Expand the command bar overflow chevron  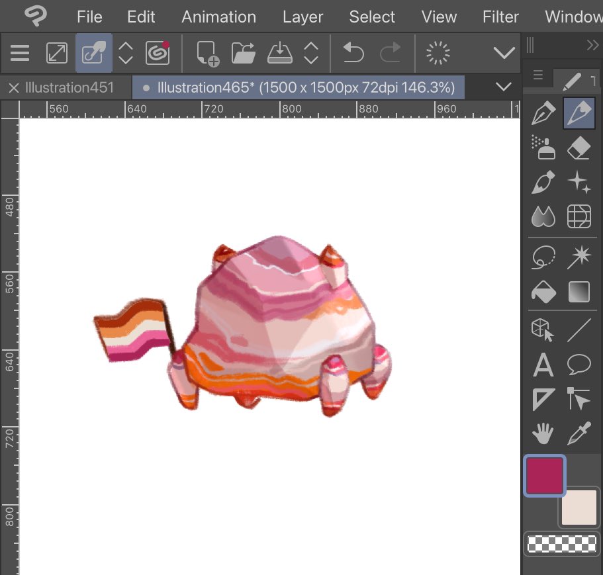tap(504, 53)
